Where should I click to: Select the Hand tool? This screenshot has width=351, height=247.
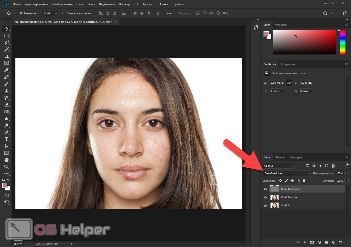(6, 160)
